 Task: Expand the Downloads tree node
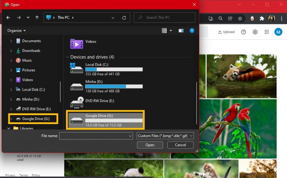click(11, 51)
